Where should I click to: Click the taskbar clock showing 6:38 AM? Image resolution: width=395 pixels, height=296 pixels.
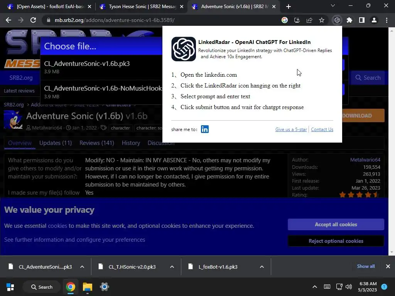[368, 287]
